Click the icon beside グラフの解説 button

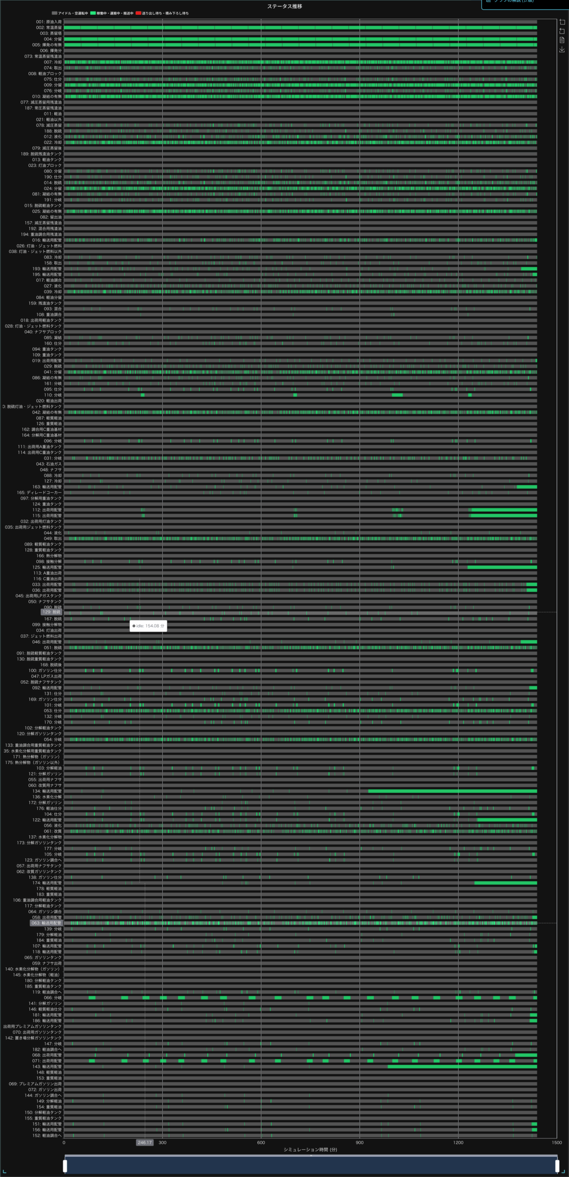pos(489,1)
